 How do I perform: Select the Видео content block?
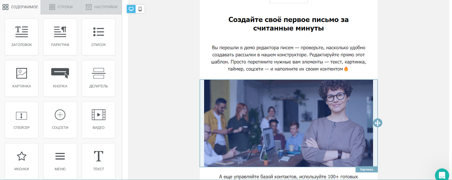pyautogui.click(x=99, y=120)
